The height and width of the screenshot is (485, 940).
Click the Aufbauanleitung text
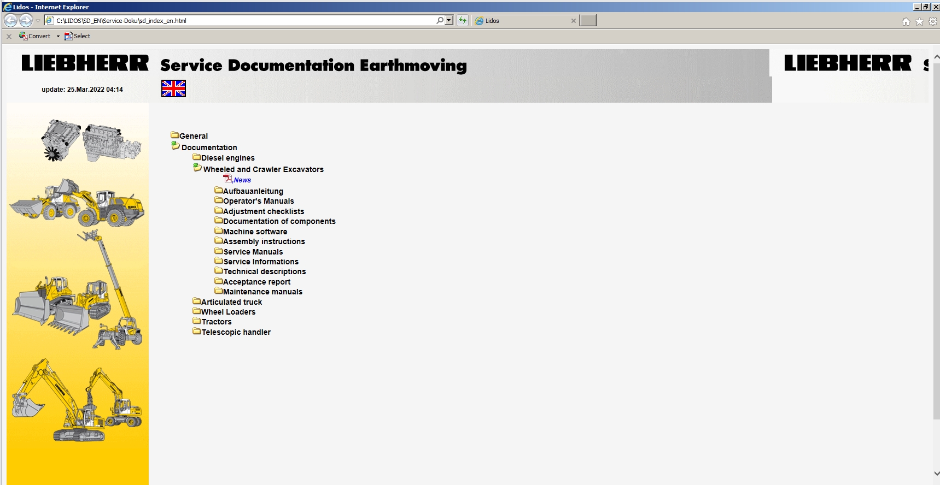253,191
